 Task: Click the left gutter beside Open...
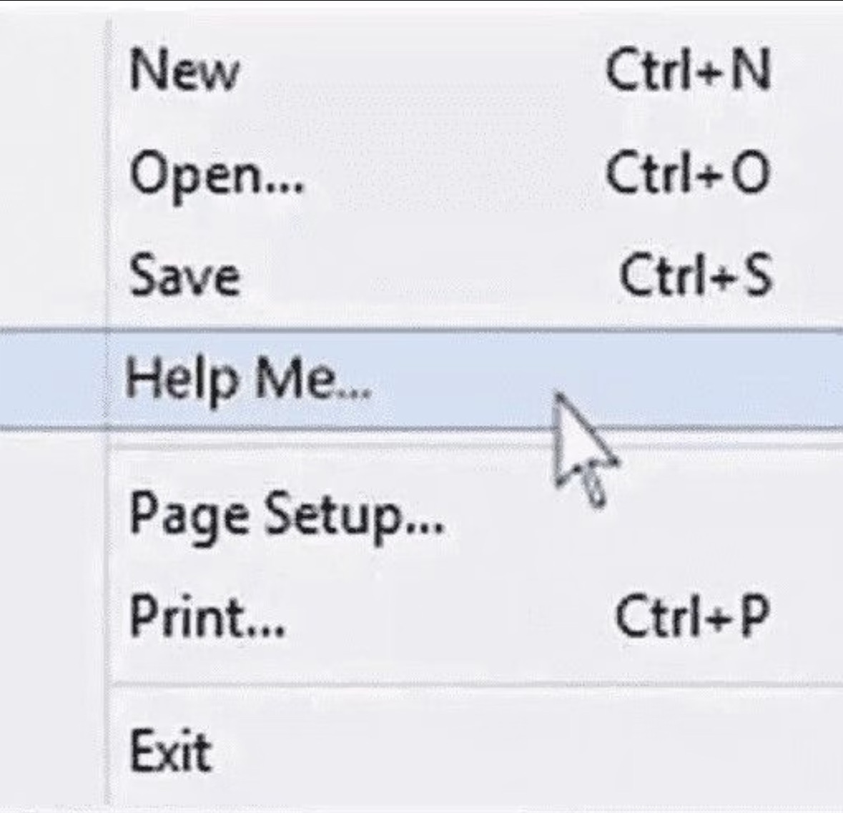[x=54, y=174]
